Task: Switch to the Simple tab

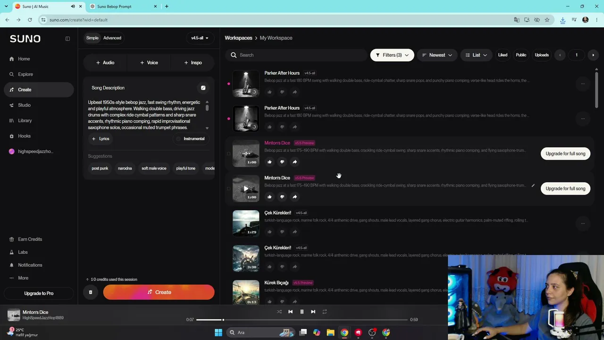Action: pyautogui.click(x=92, y=38)
